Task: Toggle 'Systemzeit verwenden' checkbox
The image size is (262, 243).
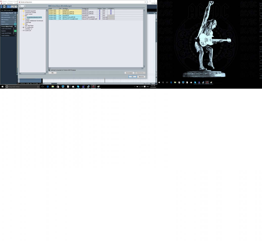Action: tap(49, 70)
